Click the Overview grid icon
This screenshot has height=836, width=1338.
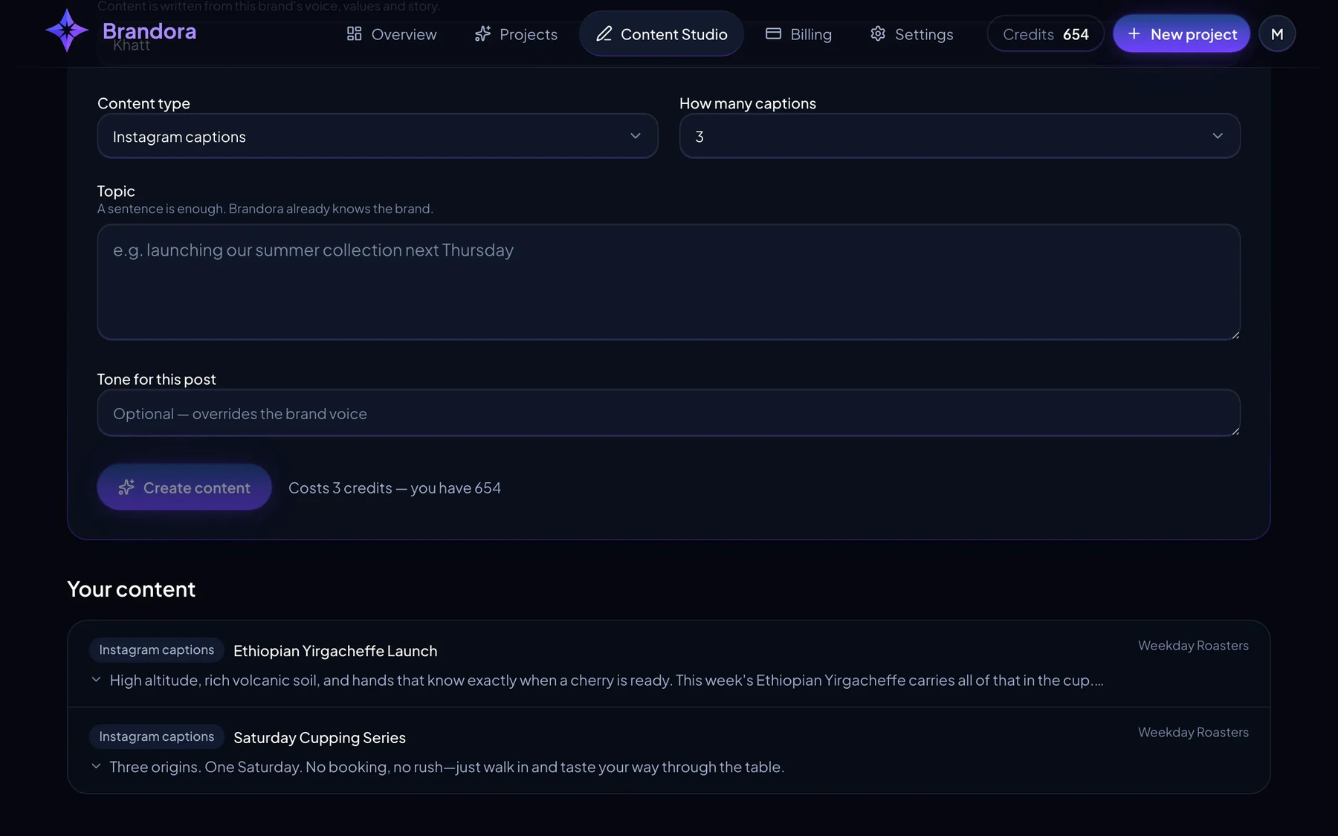point(354,33)
